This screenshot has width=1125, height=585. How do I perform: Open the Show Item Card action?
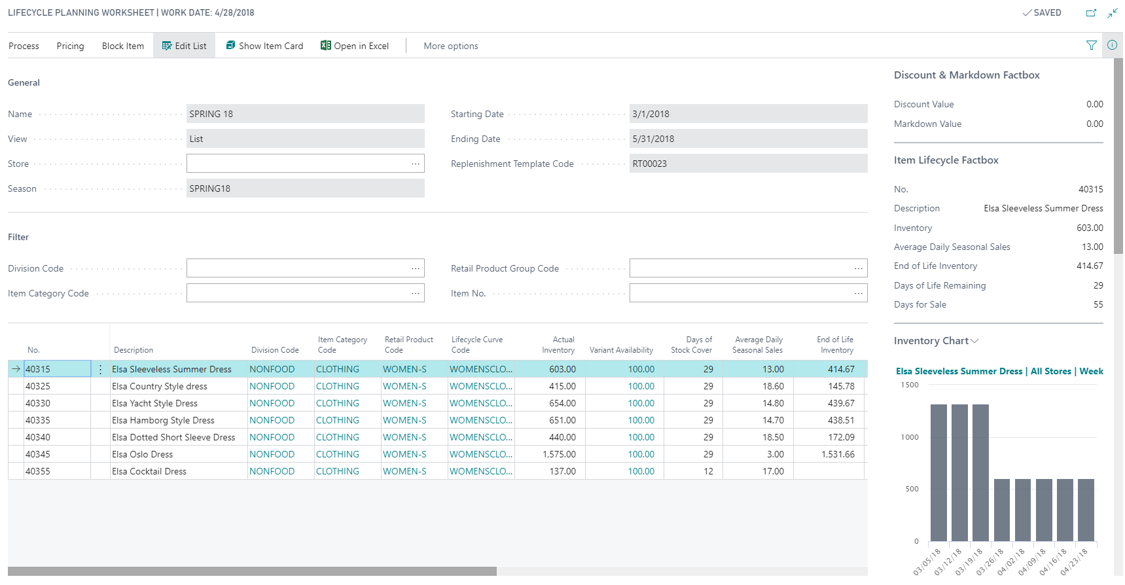coord(264,46)
